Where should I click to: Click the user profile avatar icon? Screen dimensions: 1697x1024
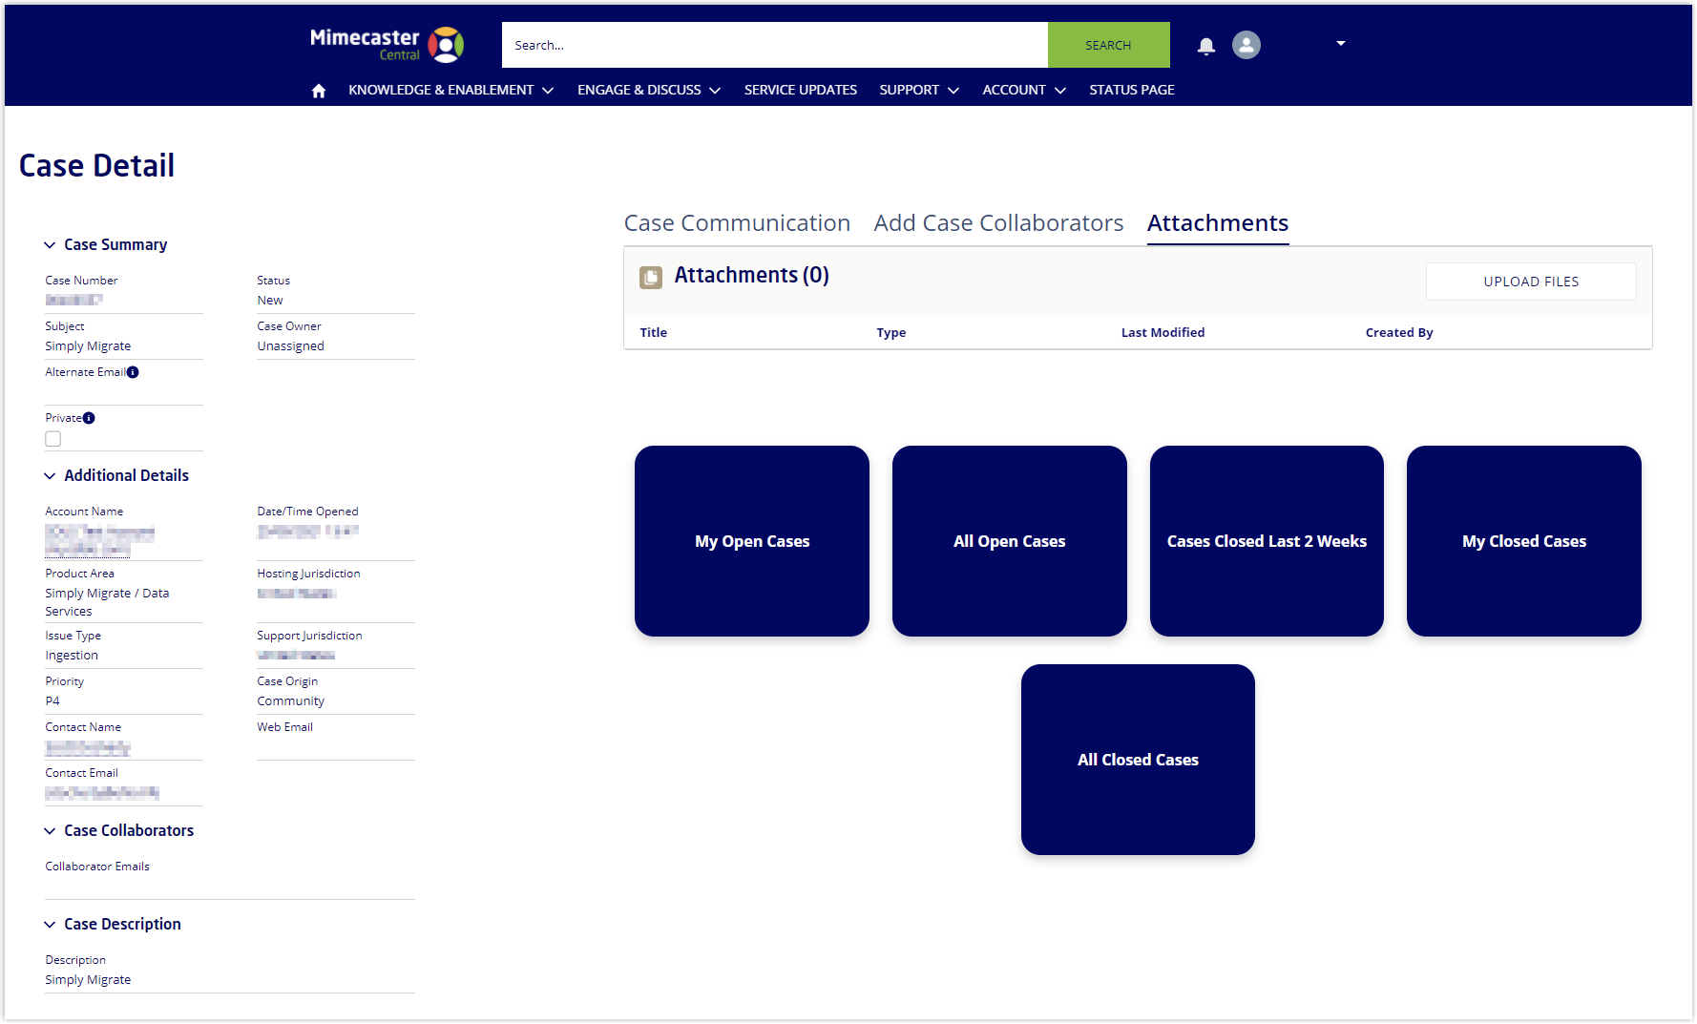(x=1246, y=45)
